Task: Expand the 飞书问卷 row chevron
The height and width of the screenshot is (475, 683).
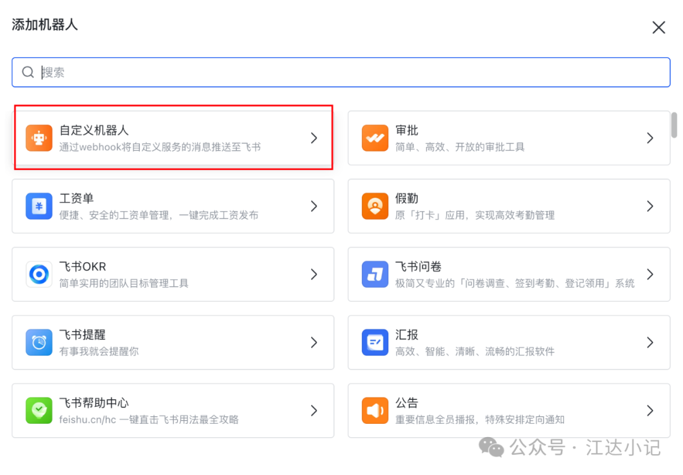Action: coord(650,275)
